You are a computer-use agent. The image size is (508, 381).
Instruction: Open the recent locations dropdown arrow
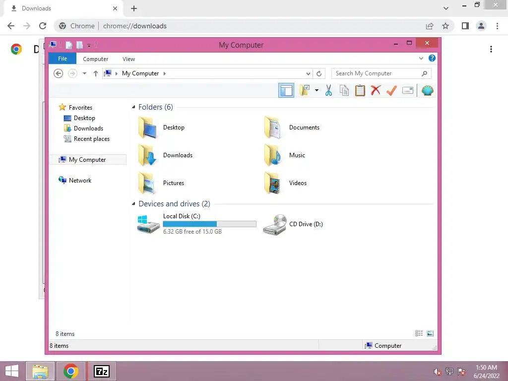pyautogui.click(x=84, y=73)
